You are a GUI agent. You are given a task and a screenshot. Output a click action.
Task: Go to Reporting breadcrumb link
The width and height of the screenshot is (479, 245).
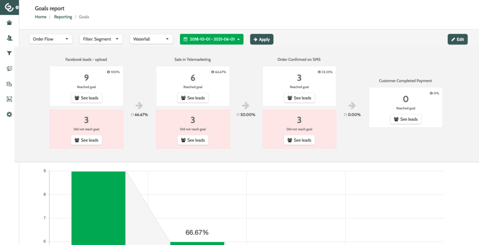coord(63,17)
